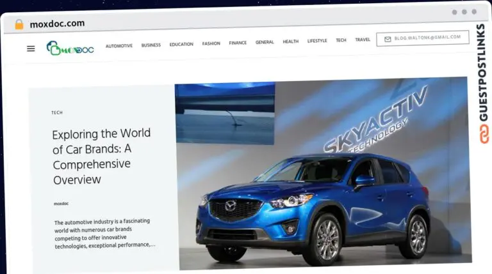The image size is (492, 274).
Task: Open the Automotive menu item
Action: (x=119, y=45)
